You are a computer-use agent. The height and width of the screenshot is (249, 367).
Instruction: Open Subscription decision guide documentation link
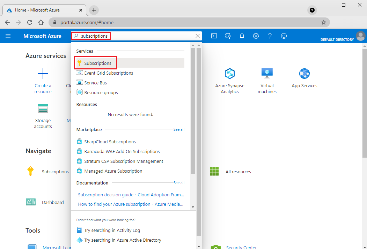131,195
